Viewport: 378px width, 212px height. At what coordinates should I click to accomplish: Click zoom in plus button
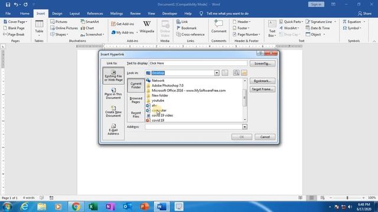(364, 198)
